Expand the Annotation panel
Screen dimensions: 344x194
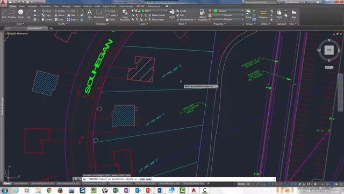[102, 24]
